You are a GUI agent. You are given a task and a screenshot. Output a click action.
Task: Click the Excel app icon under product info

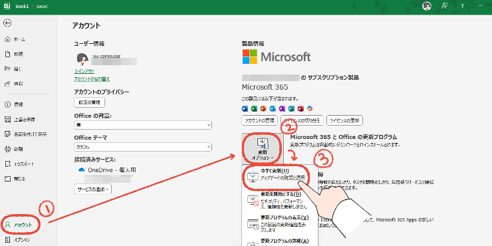click(254, 108)
